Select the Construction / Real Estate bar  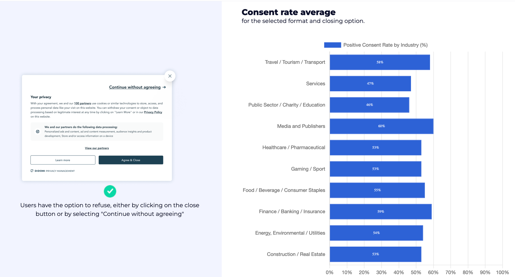click(375, 254)
